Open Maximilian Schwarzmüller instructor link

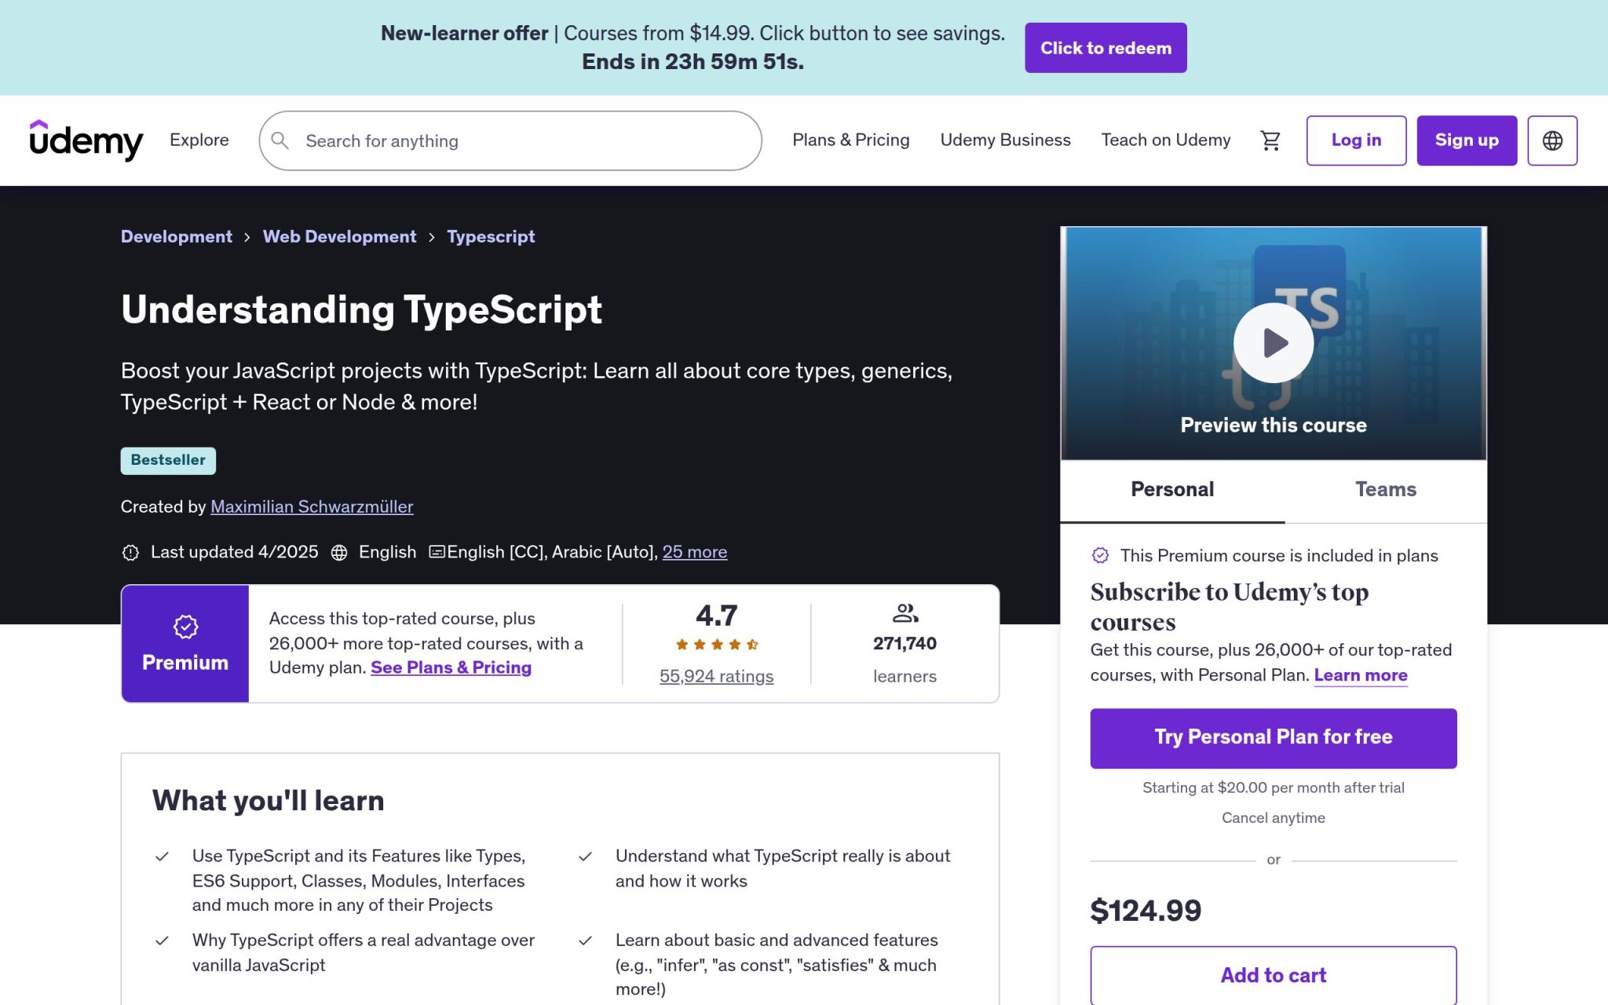[312, 507]
